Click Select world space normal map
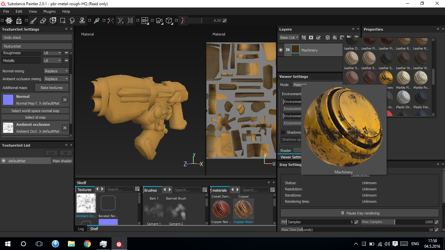 35,111
